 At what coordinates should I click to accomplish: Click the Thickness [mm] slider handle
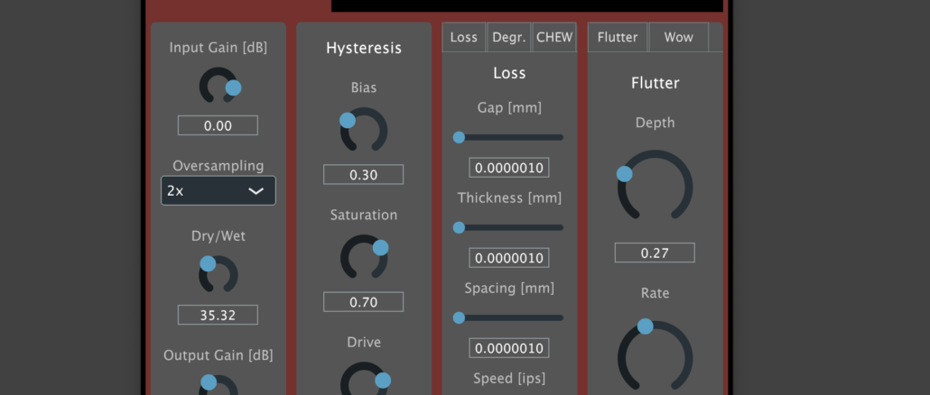[x=459, y=227]
